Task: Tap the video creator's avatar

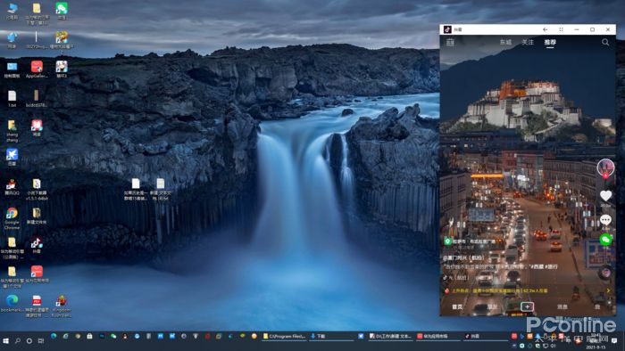Action: pyautogui.click(x=605, y=167)
